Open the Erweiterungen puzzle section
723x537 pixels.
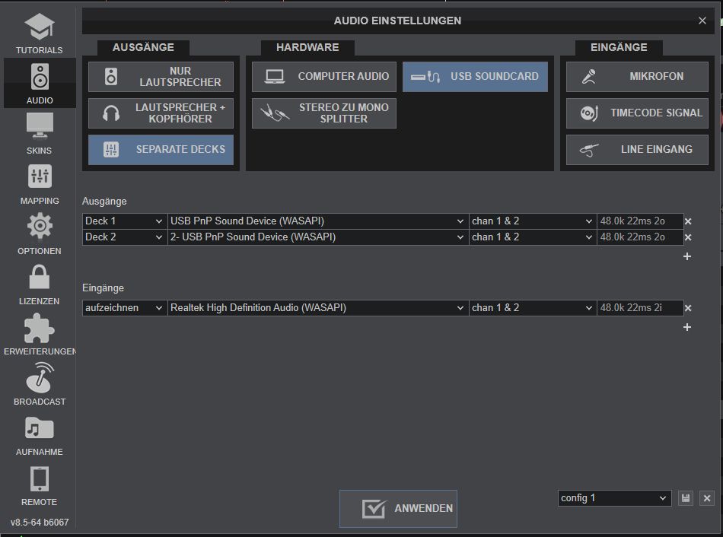39,335
